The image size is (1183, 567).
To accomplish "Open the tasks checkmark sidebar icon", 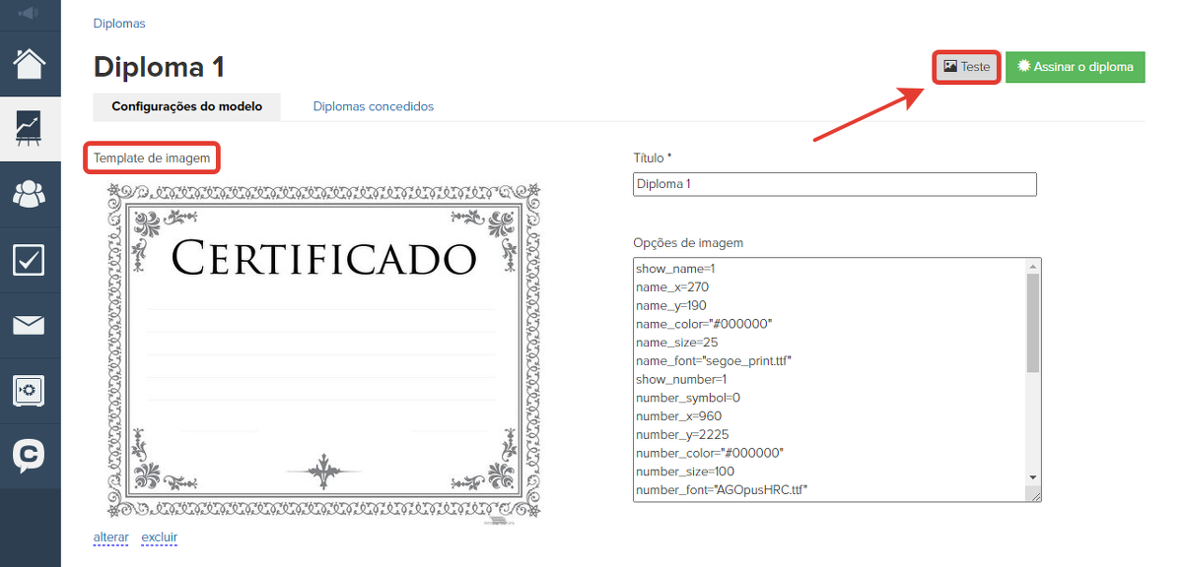I will pos(30,260).
